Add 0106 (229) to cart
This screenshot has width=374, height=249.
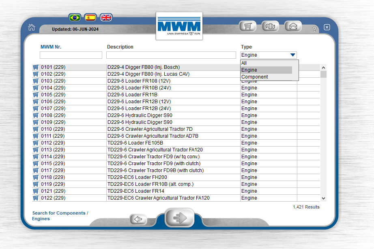pyautogui.click(x=36, y=102)
